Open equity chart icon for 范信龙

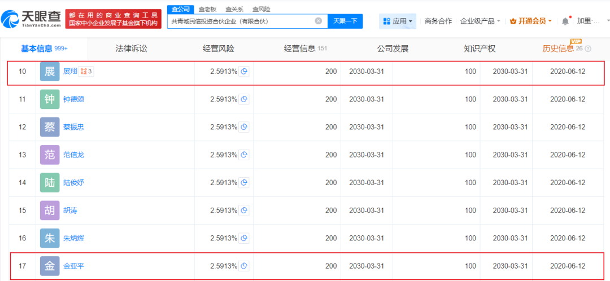[x=244, y=155]
